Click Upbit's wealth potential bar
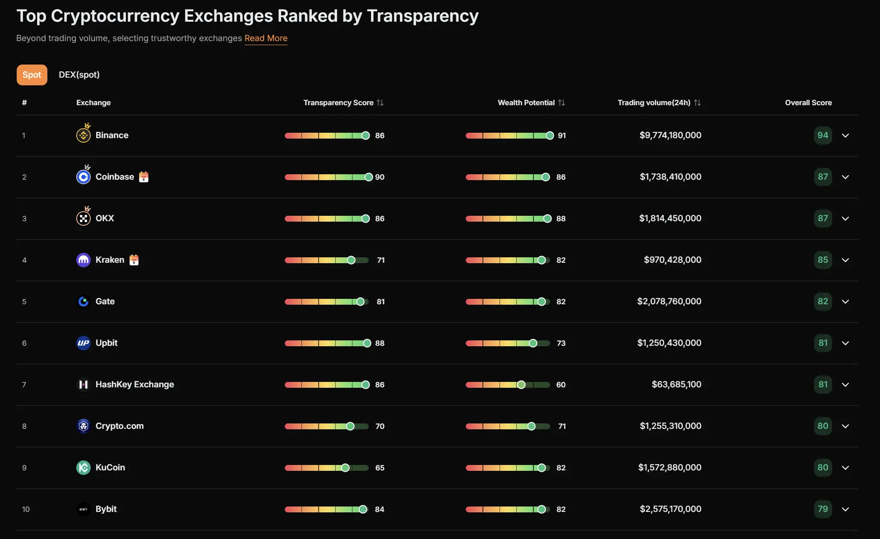This screenshot has width=880, height=539. click(x=508, y=343)
